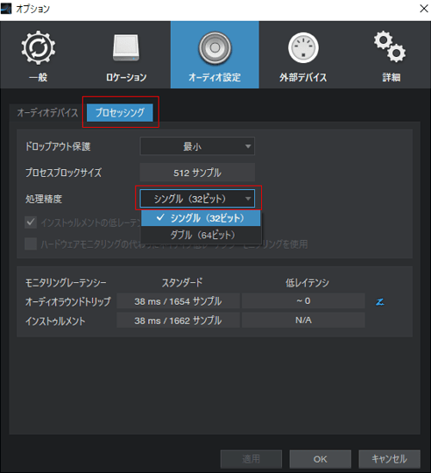Click the N/A low latency instrument value
The width and height of the screenshot is (431, 473).
pos(303,320)
